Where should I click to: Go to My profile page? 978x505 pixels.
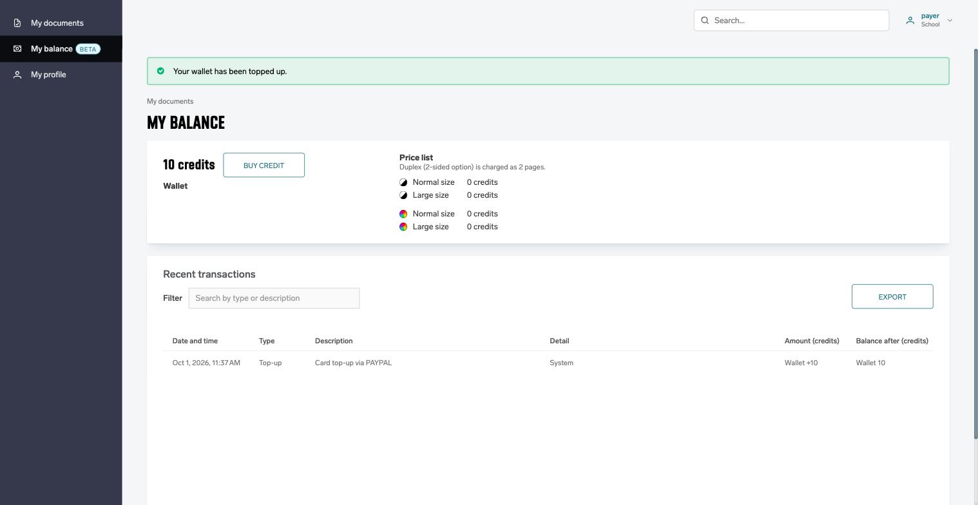pyautogui.click(x=61, y=75)
